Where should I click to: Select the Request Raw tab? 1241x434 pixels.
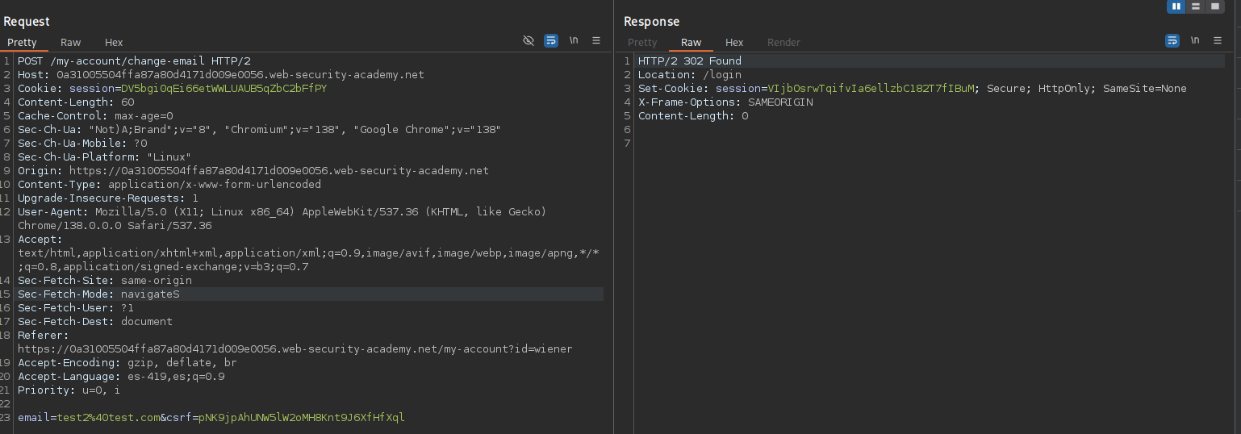click(x=71, y=42)
